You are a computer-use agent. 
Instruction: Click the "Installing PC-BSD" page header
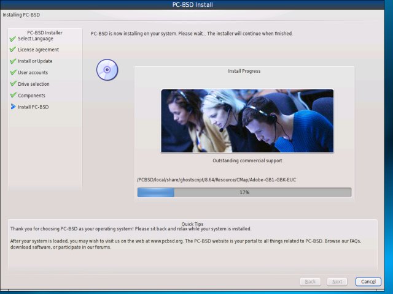coord(21,15)
